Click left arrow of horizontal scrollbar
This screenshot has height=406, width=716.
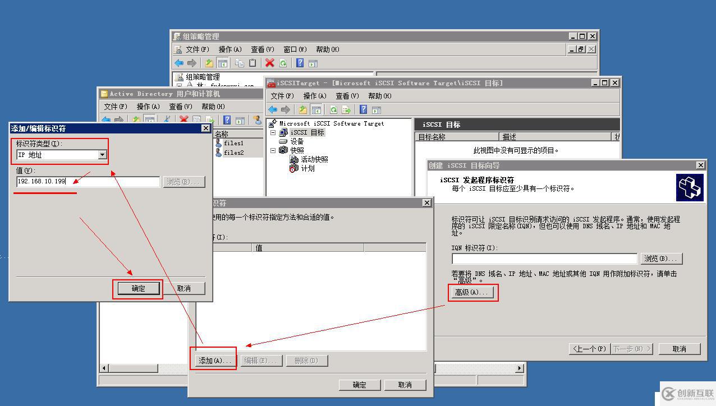tap(104, 368)
